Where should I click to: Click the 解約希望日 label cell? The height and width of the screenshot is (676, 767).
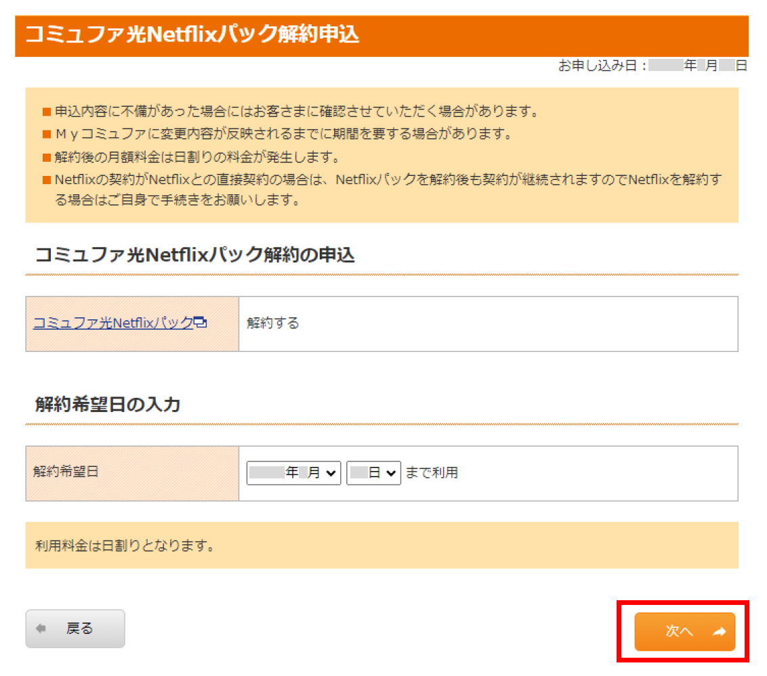tap(132, 473)
